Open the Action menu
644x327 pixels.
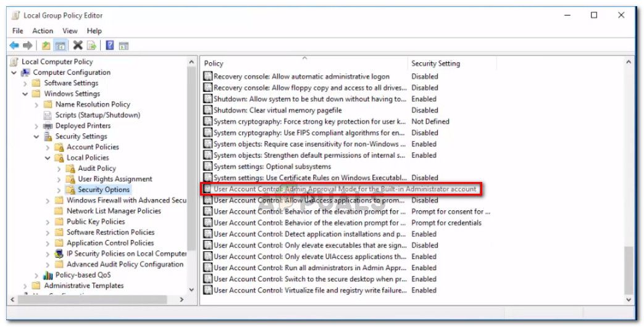[43, 31]
